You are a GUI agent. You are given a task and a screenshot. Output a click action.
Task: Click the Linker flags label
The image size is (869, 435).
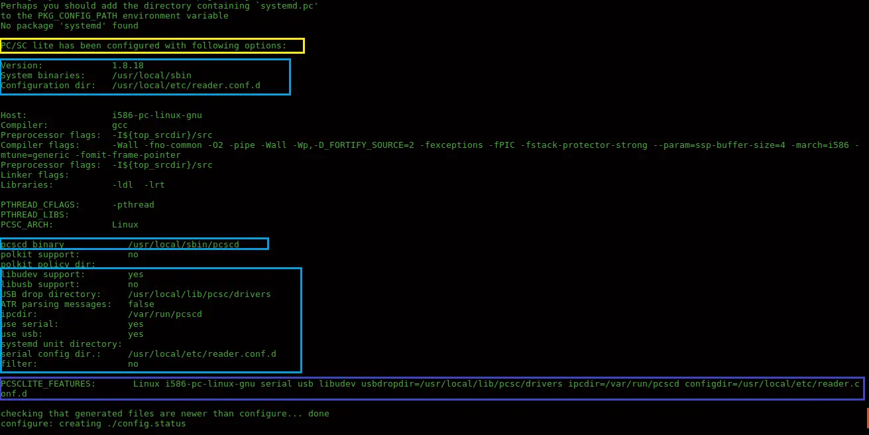pyautogui.click(x=35, y=175)
